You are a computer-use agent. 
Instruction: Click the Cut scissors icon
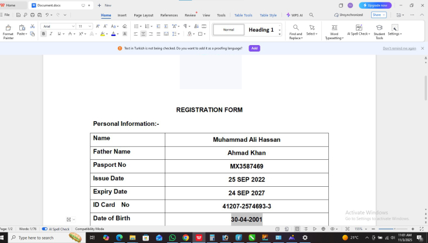(x=32, y=26)
